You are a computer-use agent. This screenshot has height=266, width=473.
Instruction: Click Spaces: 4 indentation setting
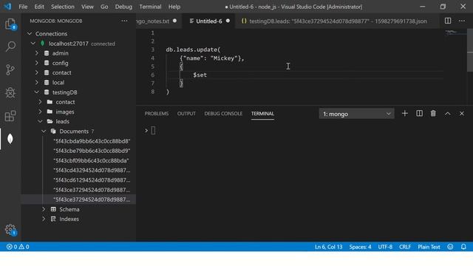[x=360, y=247]
